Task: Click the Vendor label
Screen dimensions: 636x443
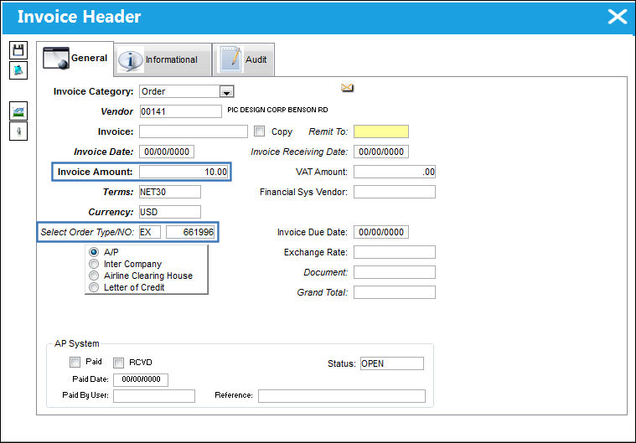Action: pyautogui.click(x=116, y=111)
